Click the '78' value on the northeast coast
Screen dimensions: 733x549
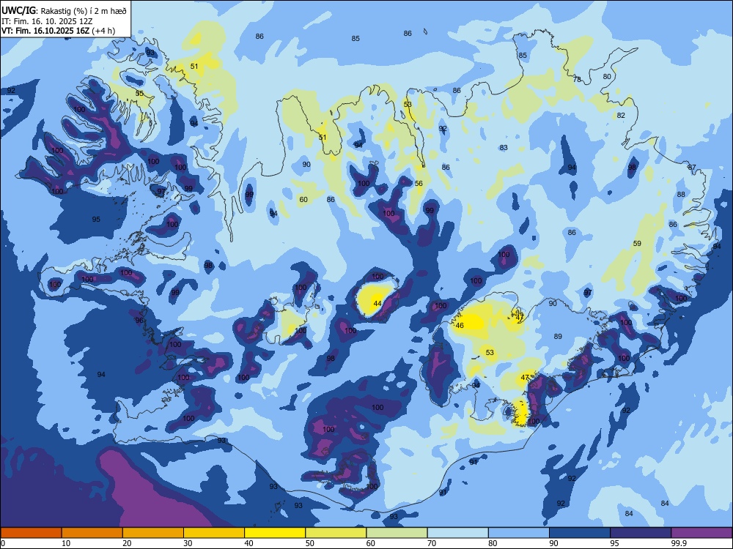[577, 79]
